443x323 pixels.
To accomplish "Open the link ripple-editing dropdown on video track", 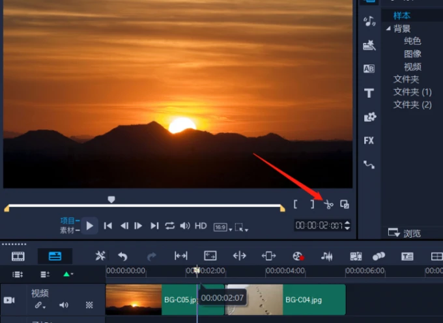I will tap(40, 305).
